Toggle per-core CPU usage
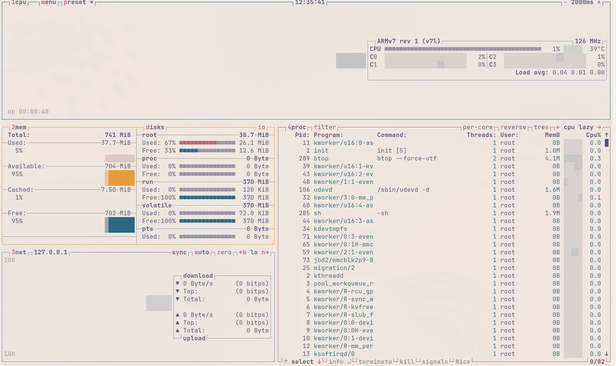 click(x=478, y=127)
